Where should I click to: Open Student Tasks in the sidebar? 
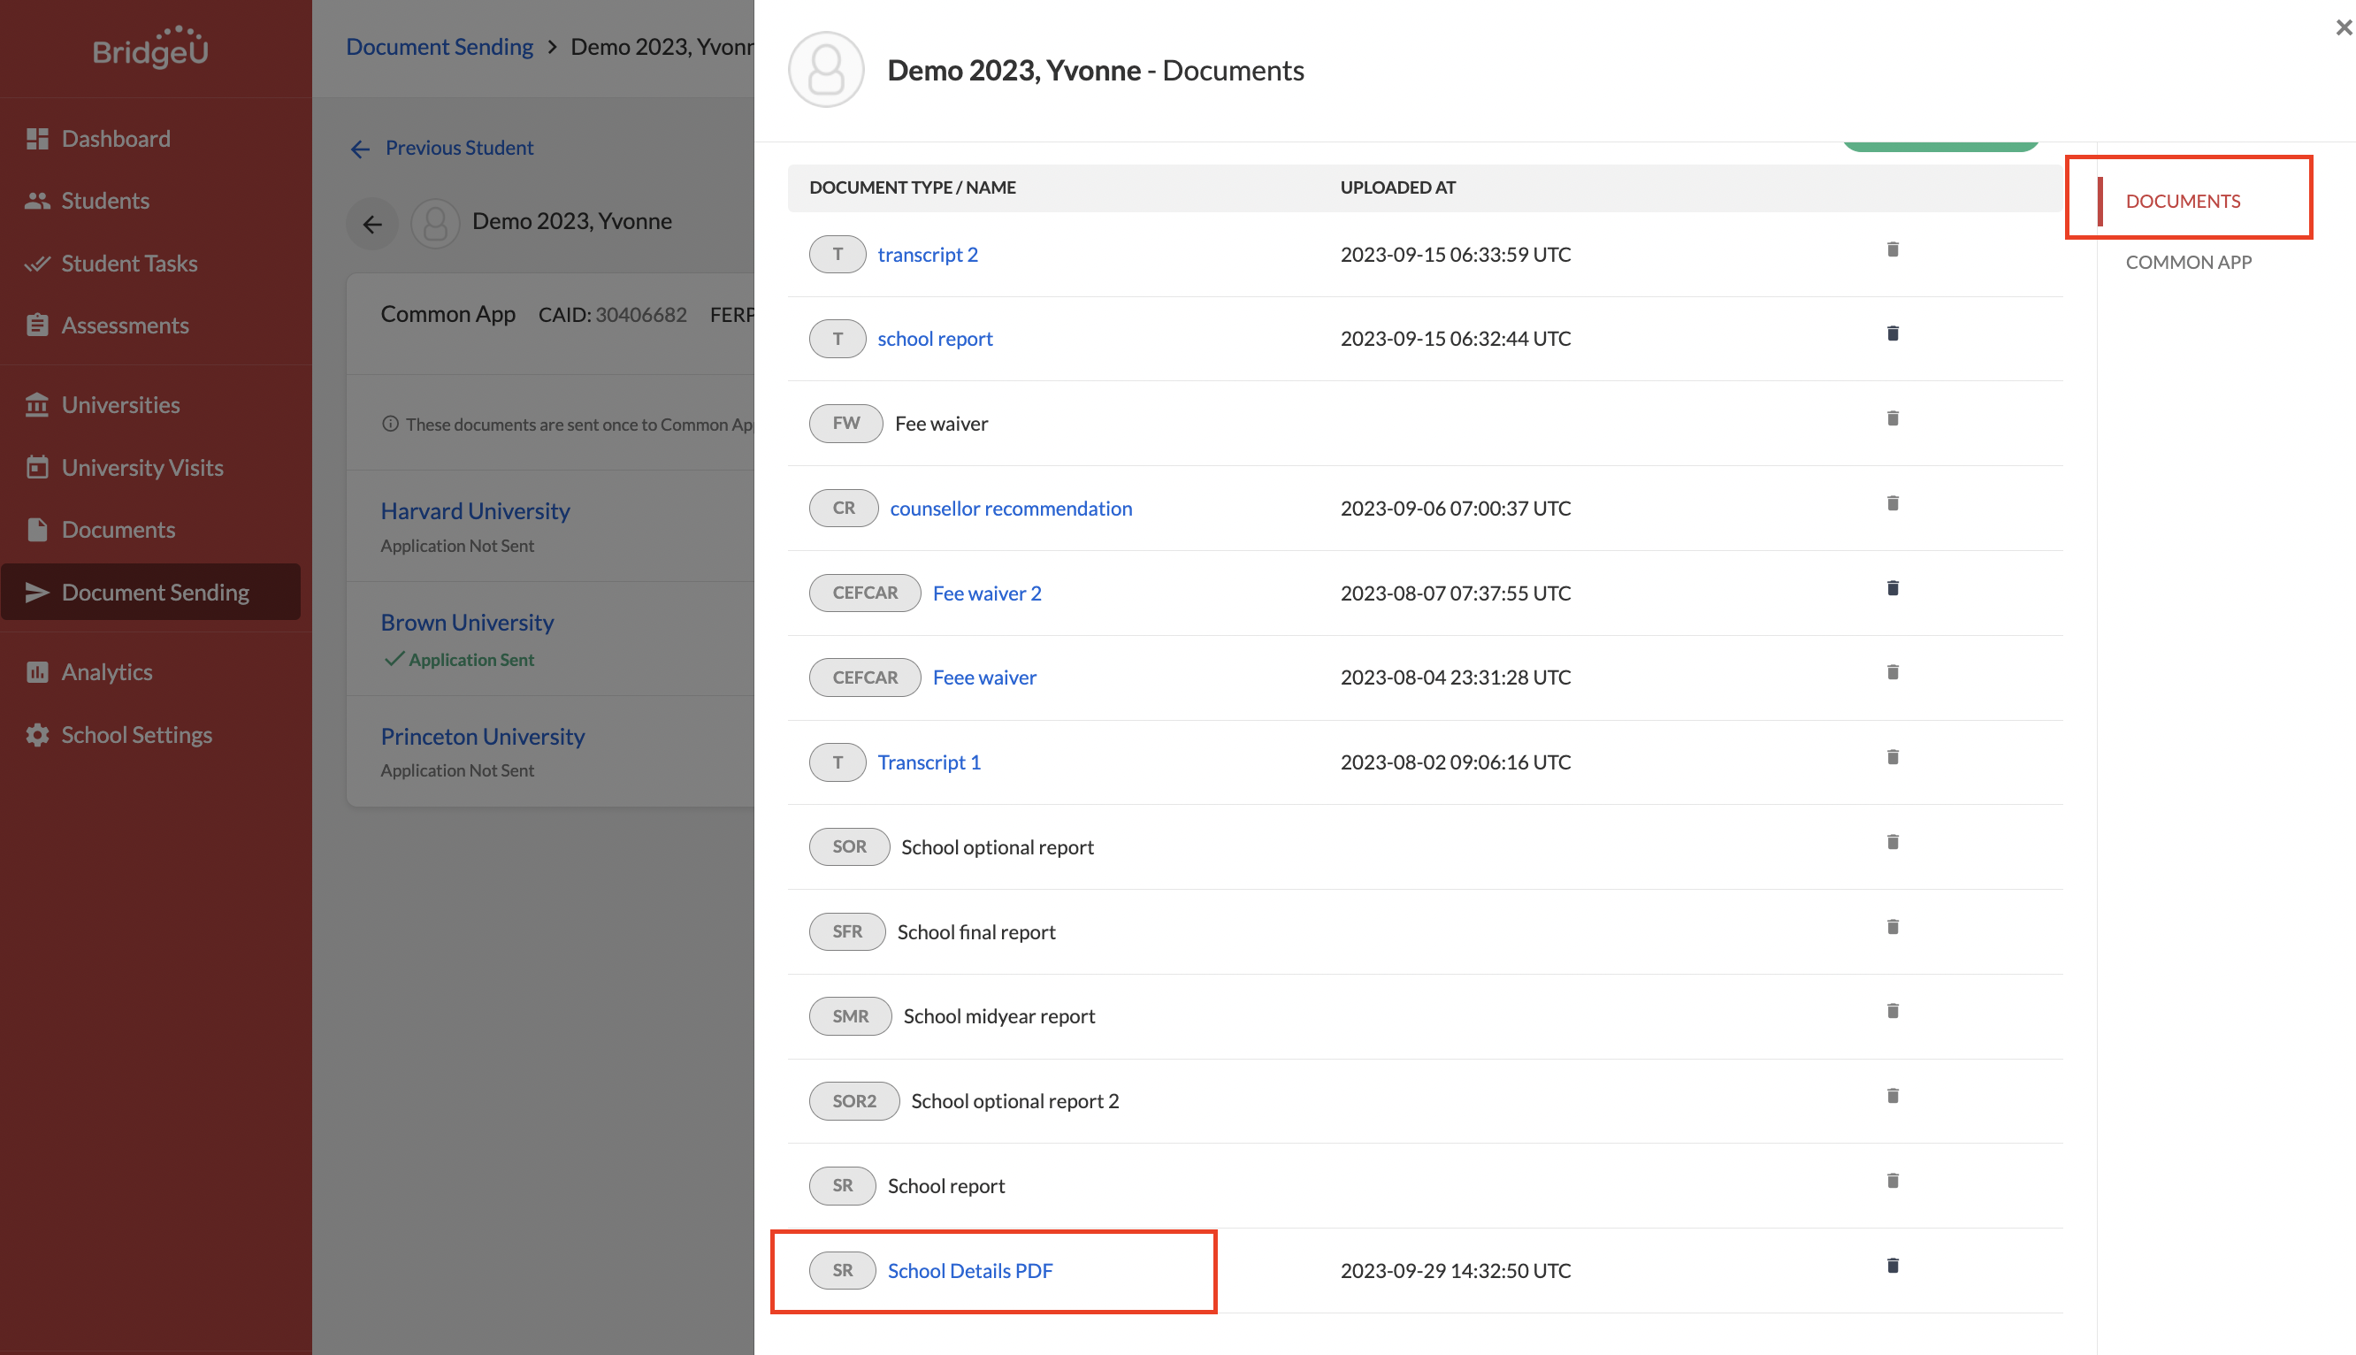tap(111, 264)
